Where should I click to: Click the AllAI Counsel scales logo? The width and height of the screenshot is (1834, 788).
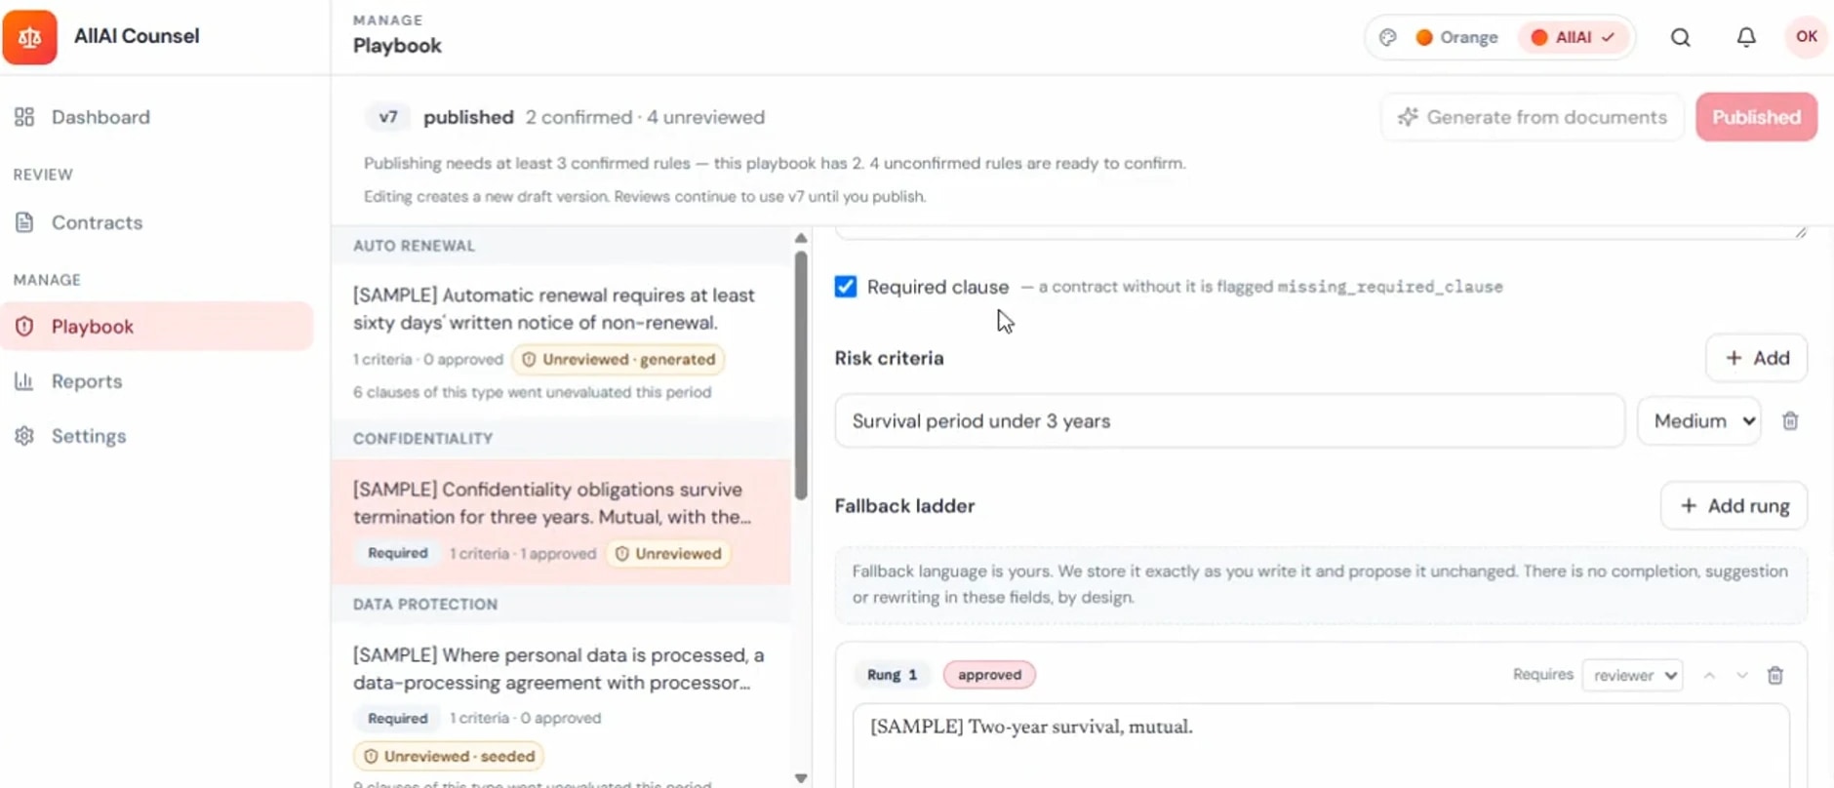[x=29, y=37]
